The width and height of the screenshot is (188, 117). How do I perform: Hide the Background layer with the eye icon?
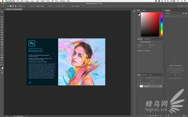click(x=138, y=86)
